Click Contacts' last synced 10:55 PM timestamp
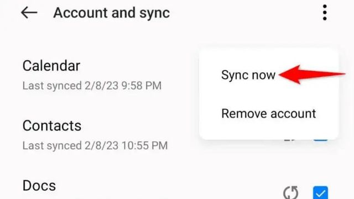 95,145
